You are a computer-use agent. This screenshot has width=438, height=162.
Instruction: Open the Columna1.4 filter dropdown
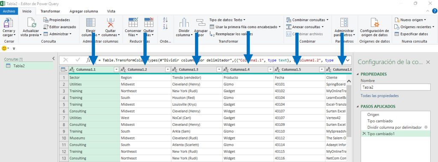(270, 69)
